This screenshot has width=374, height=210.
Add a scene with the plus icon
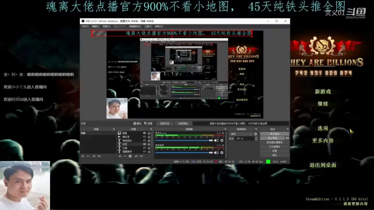click(83, 156)
